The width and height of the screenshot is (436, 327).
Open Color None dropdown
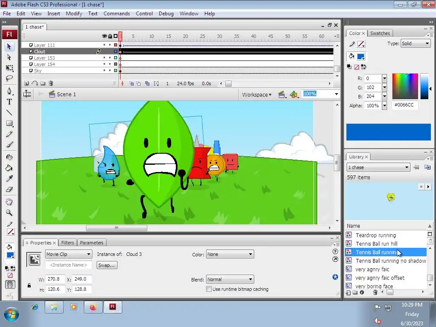pos(230,254)
